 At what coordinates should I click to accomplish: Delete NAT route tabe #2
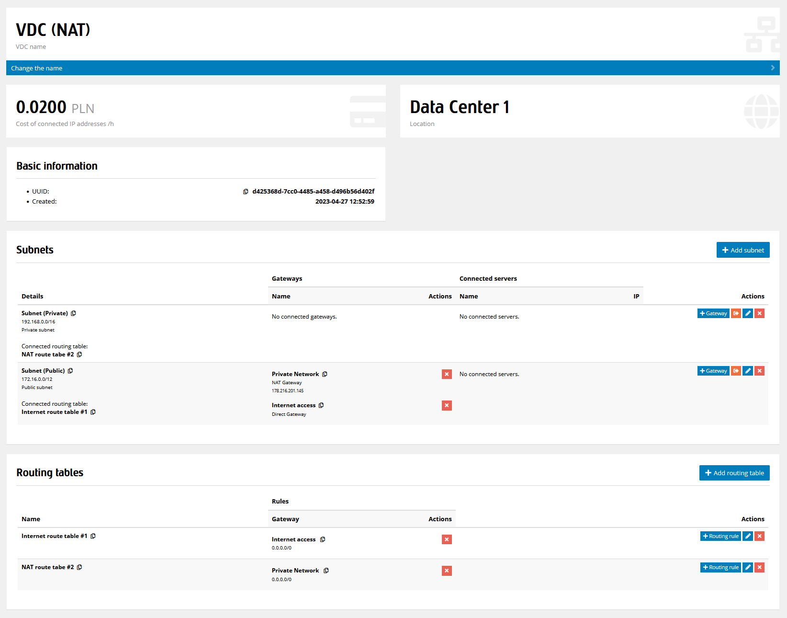(759, 567)
